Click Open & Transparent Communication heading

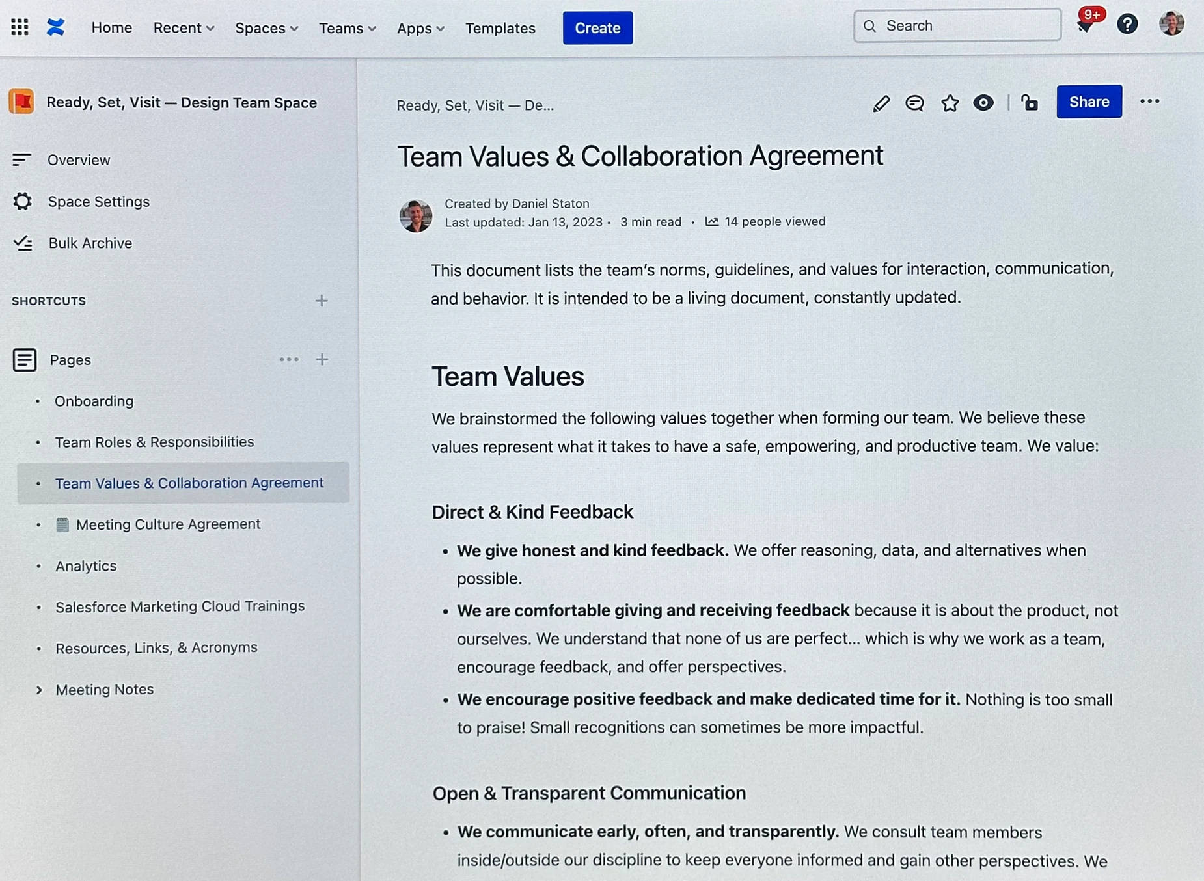point(589,793)
